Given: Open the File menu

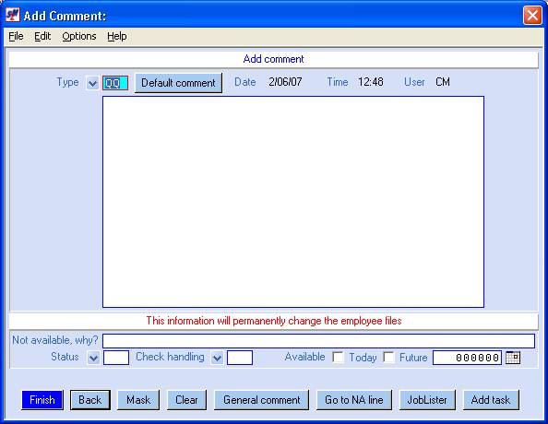Looking at the screenshot, I should [16, 36].
